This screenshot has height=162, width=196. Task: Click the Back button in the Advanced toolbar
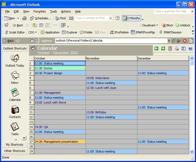click(x=18, y=25)
